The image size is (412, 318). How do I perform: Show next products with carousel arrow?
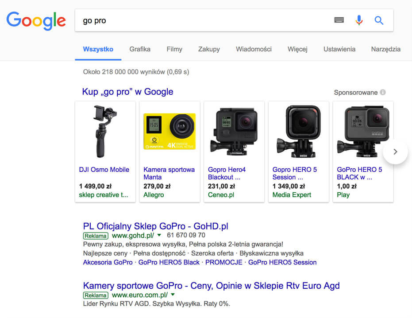coord(395,152)
